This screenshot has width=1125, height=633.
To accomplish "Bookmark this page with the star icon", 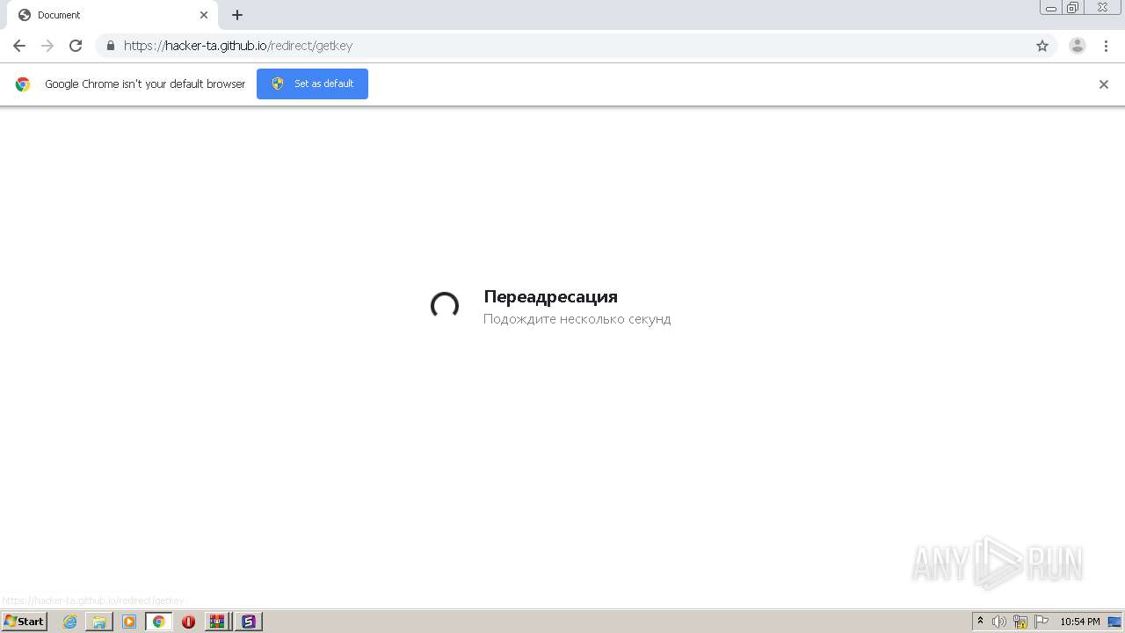I will coord(1042,46).
